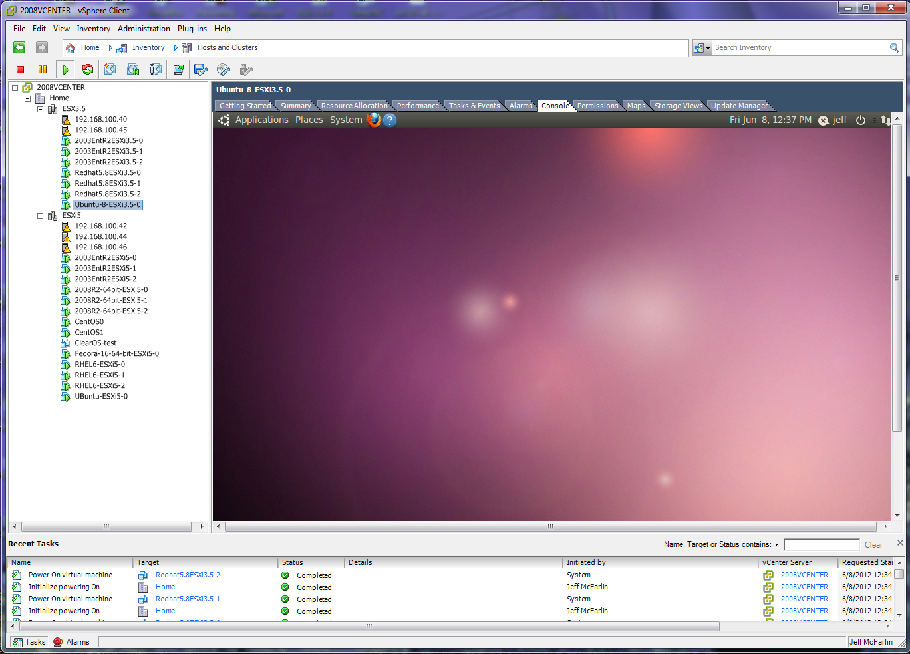Viewport: 910px width, 654px height.
Task: Click the green Back navigation arrow
Action: 19,47
